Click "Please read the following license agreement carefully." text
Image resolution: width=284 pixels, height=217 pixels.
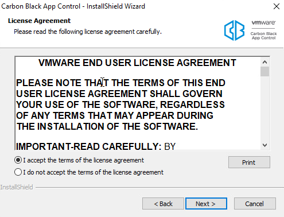coord(88,32)
